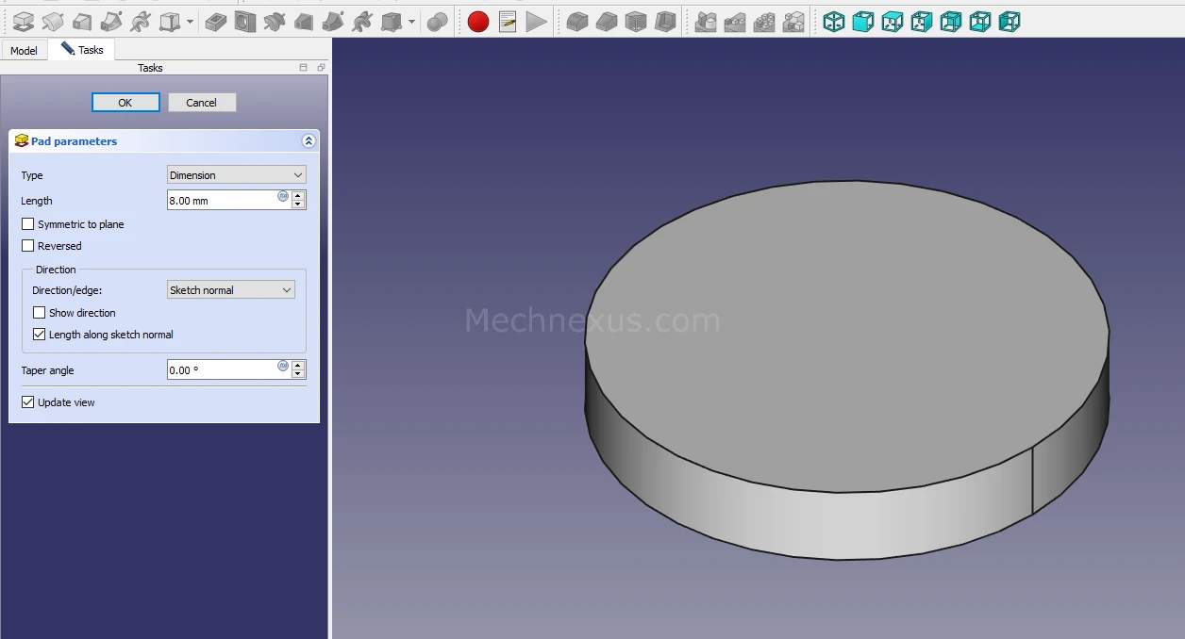Cancel the pad operation
Screen dimensions: 1185x639
coord(202,103)
